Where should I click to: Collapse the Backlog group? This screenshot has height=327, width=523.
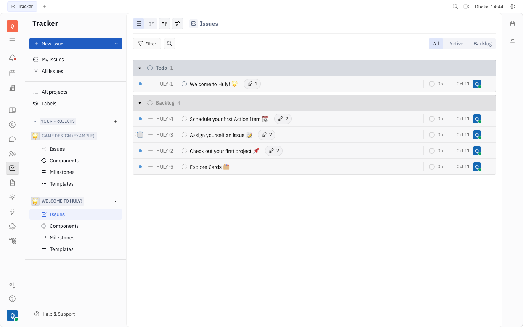click(x=140, y=103)
